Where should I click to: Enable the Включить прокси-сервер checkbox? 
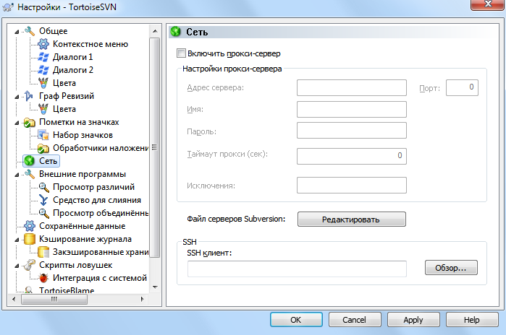click(x=182, y=53)
